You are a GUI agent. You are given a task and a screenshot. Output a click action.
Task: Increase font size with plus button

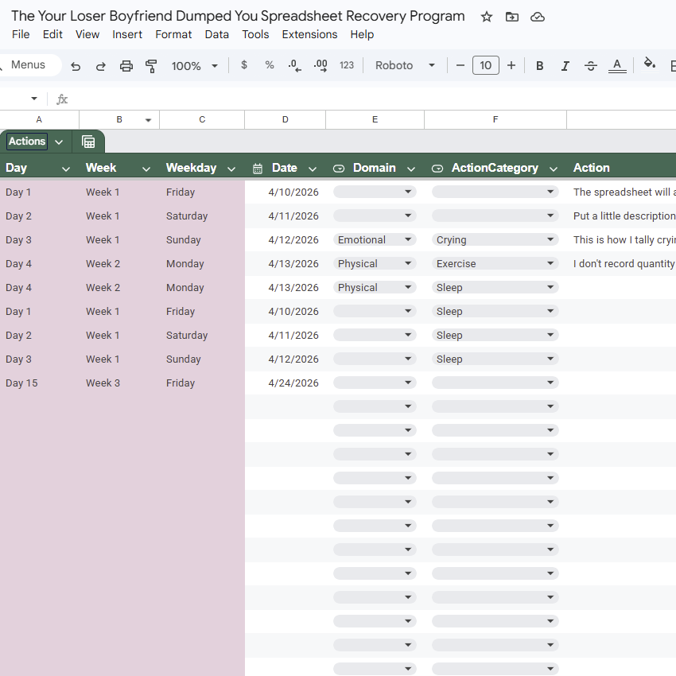(511, 65)
